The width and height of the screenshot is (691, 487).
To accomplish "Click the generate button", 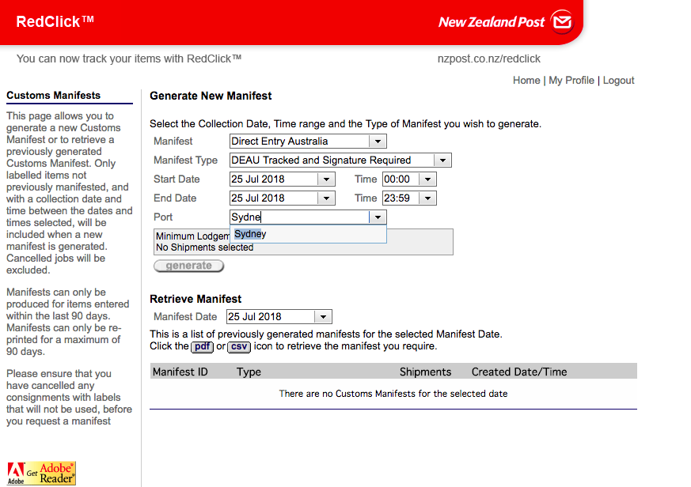I will [x=188, y=266].
